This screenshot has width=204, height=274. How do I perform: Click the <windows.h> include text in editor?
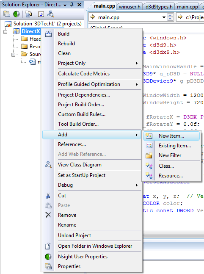pyautogui.click(x=168, y=38)
